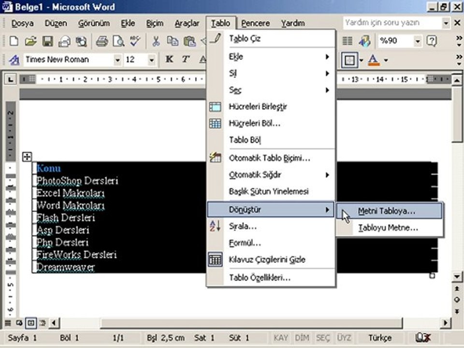Toggle SEÇ extend selection in status bar
The image size is (464, 348).
pyautogui.click(x=323, y=338)
